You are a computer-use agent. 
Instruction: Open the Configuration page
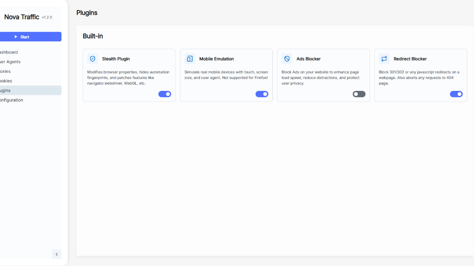11,100
